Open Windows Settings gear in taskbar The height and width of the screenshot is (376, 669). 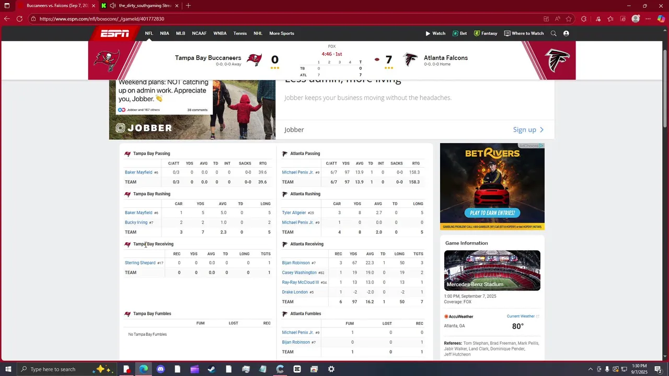[x=331, y=369]
